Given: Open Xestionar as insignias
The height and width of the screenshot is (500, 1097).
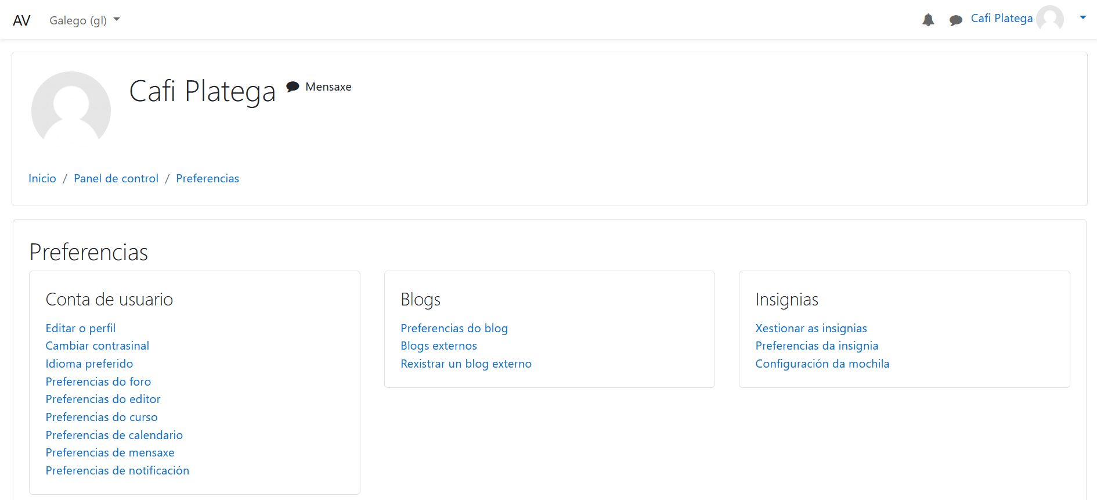Looking at the screenshot, I should 811,328.
